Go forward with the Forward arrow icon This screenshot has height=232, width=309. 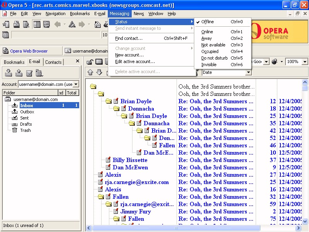tap(82, 24)
